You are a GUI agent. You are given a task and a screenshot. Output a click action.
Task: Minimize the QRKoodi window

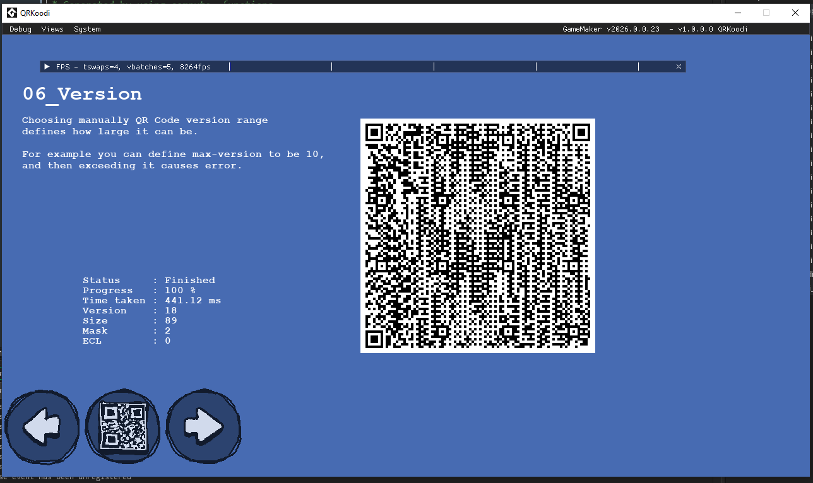pyautogui.click(x=737, y=13)
